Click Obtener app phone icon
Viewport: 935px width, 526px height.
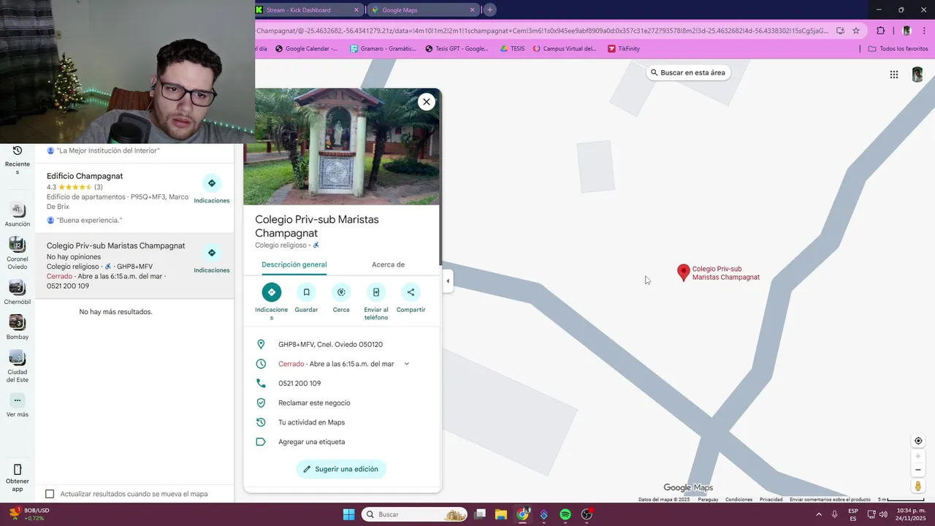[x=18, y=470]
